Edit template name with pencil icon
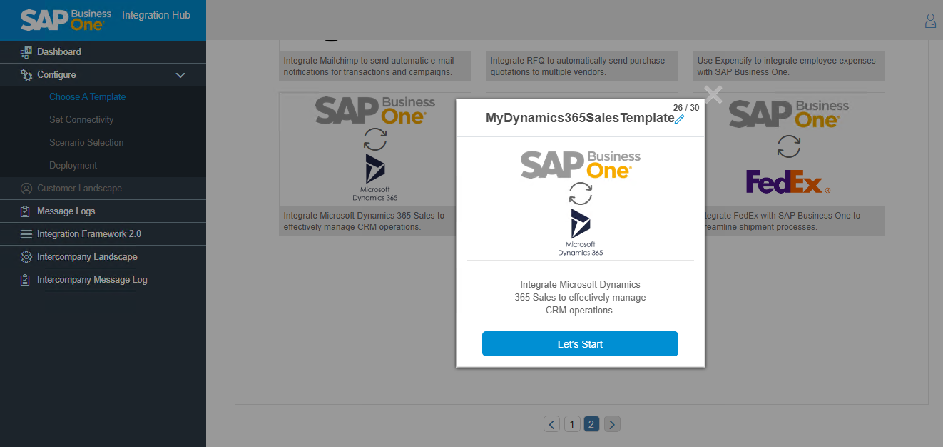Viewport: 943px width, 447px height. (x=680, y=119)
